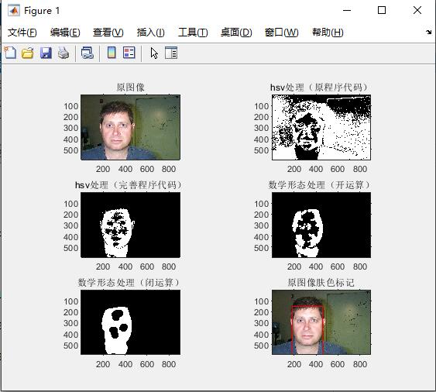436x392 pixels.
Task: Open the 帮助(H) menu
Action: [328, 33]
